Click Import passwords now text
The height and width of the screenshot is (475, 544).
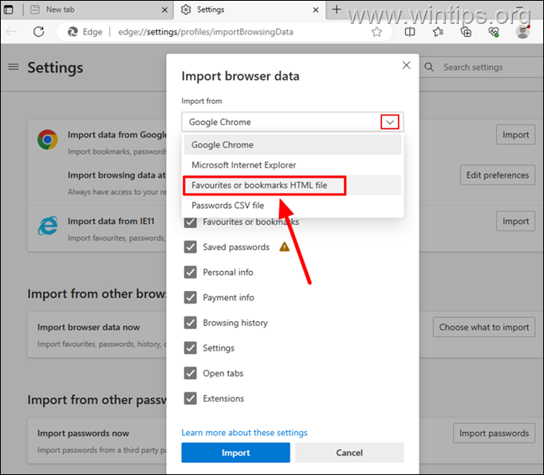[83, 433]
